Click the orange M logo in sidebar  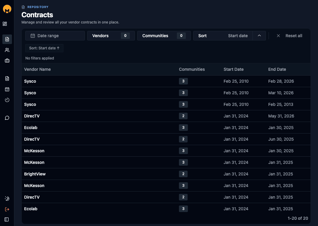(7, 9)
